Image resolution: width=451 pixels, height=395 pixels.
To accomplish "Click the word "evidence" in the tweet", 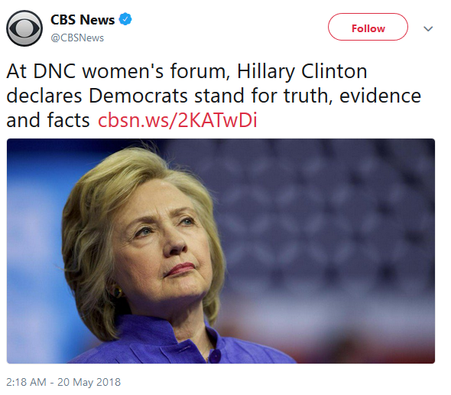I will pos(380,96).
